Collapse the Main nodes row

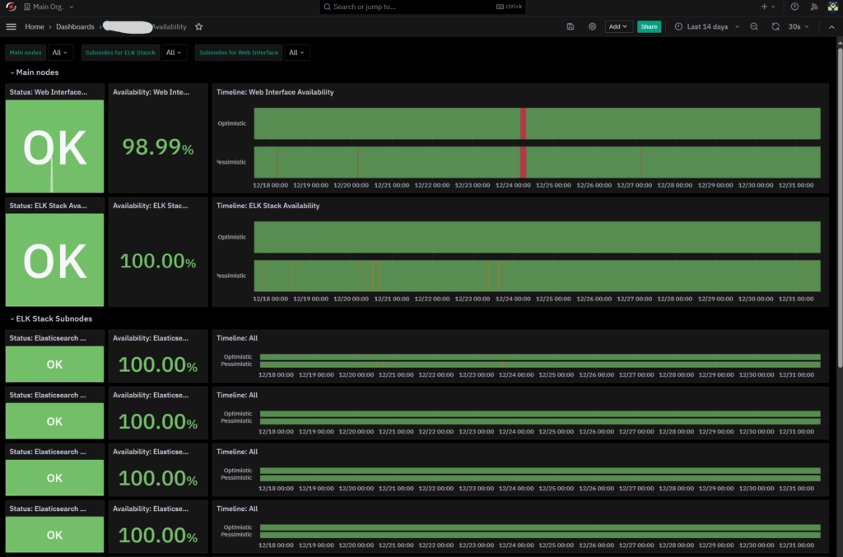point(35,72)
